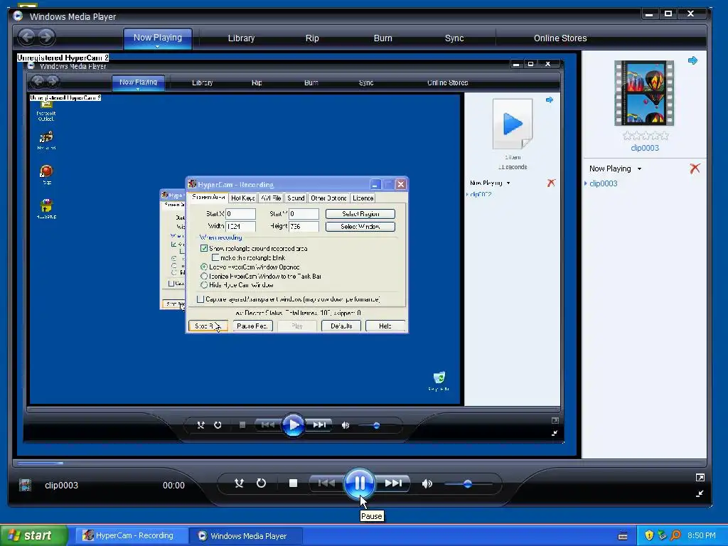Select 'Leave HyperCam Window Opened' radio in the video
728x546 pixels.
(204, 267)
